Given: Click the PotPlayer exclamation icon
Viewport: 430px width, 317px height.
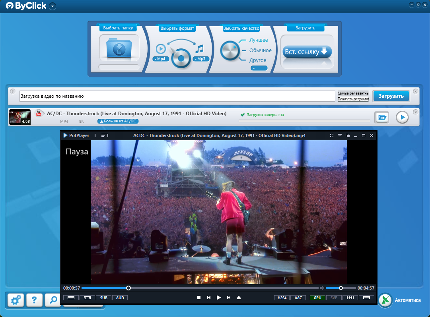Looking at the screenshot, I should coord(95,135).
